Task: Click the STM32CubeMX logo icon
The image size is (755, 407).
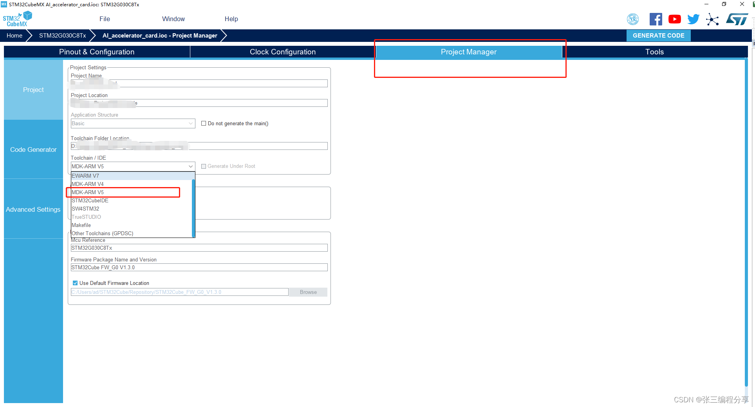Action: (x=17, y=19)
